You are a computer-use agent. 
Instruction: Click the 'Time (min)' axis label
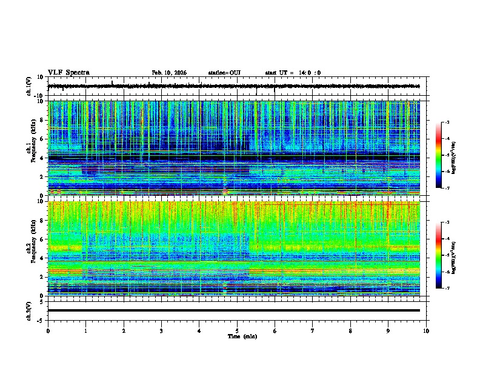(242, 336)
